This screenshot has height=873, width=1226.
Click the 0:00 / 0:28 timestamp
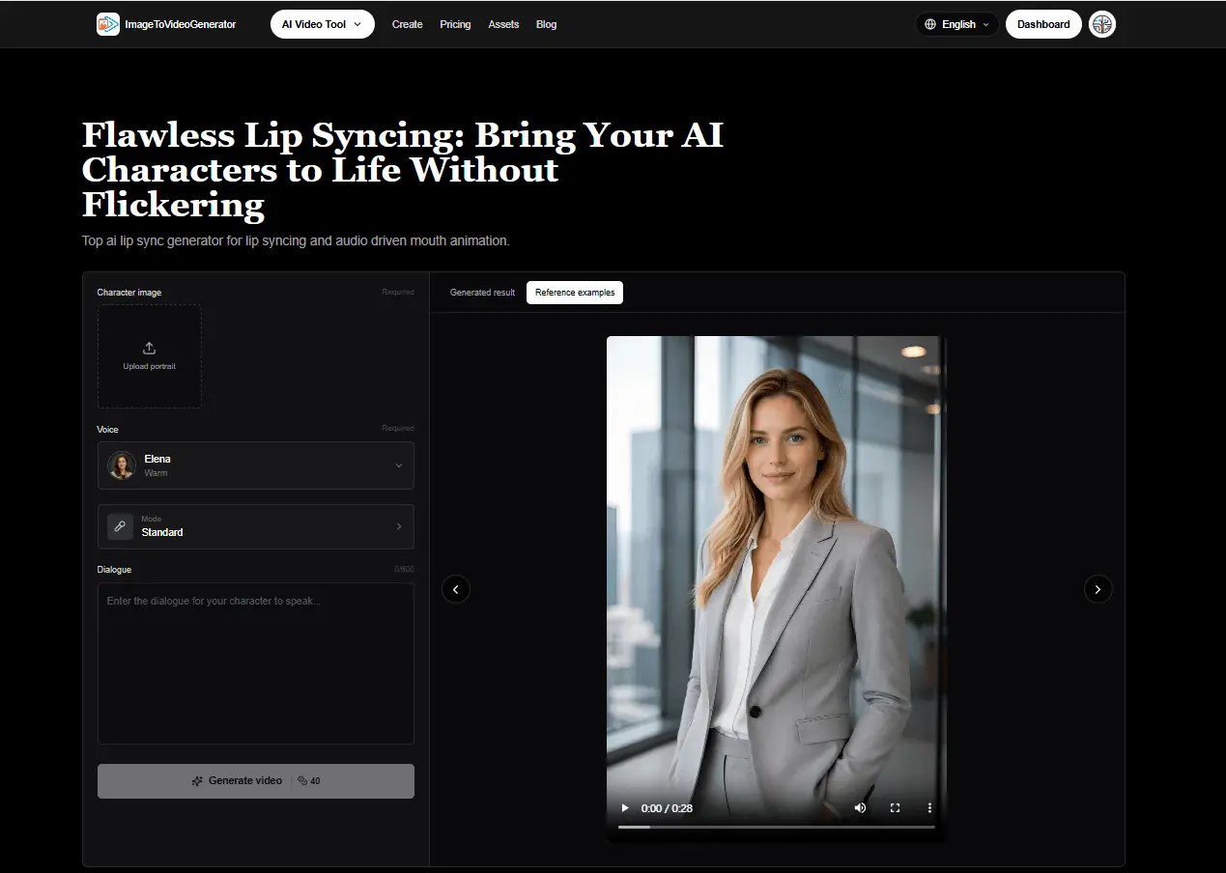pos(667,808)
